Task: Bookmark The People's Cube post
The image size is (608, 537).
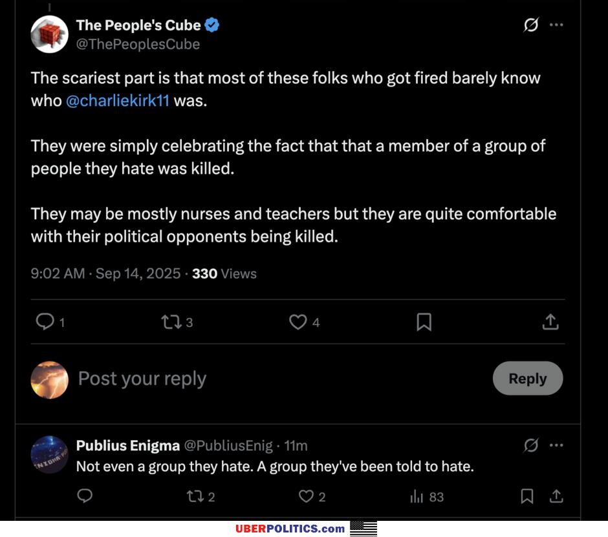Action: coord(424,322)
